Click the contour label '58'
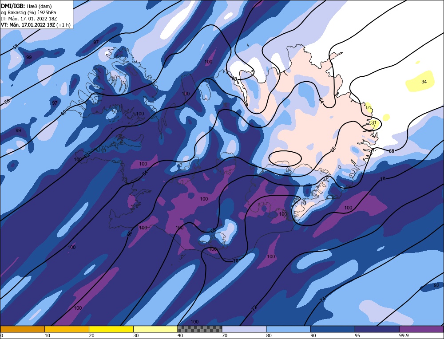The height and width of the screenshot is (339, 444). click(x=8, y=101)
